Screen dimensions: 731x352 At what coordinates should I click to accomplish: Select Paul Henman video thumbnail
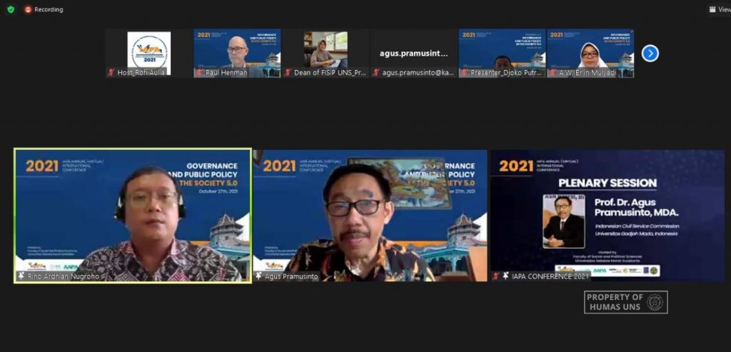pos(237,53)
